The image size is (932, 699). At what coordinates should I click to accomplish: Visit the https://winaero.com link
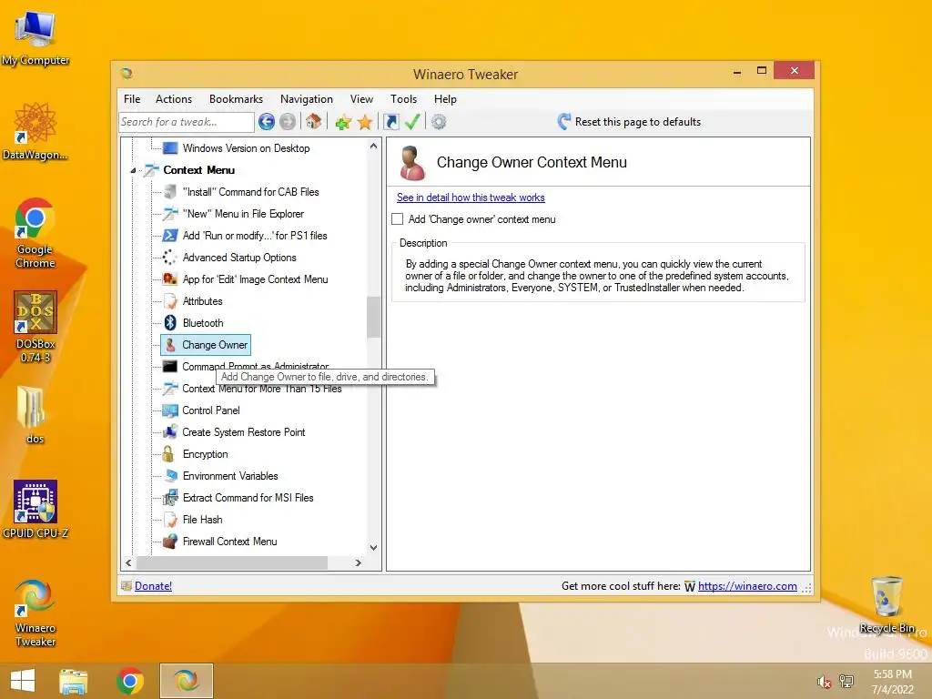[x=747, y=586]
